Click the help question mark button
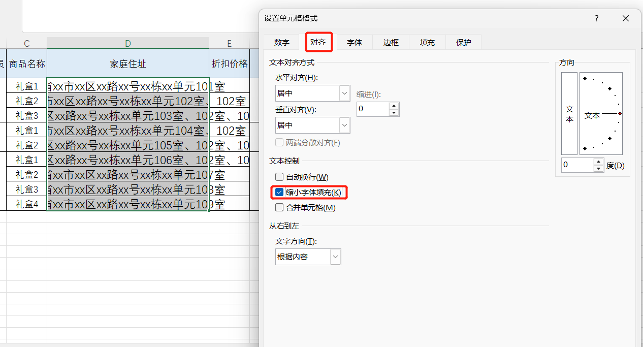The height and width of the screenshot is (347, 643). point(597,18)
